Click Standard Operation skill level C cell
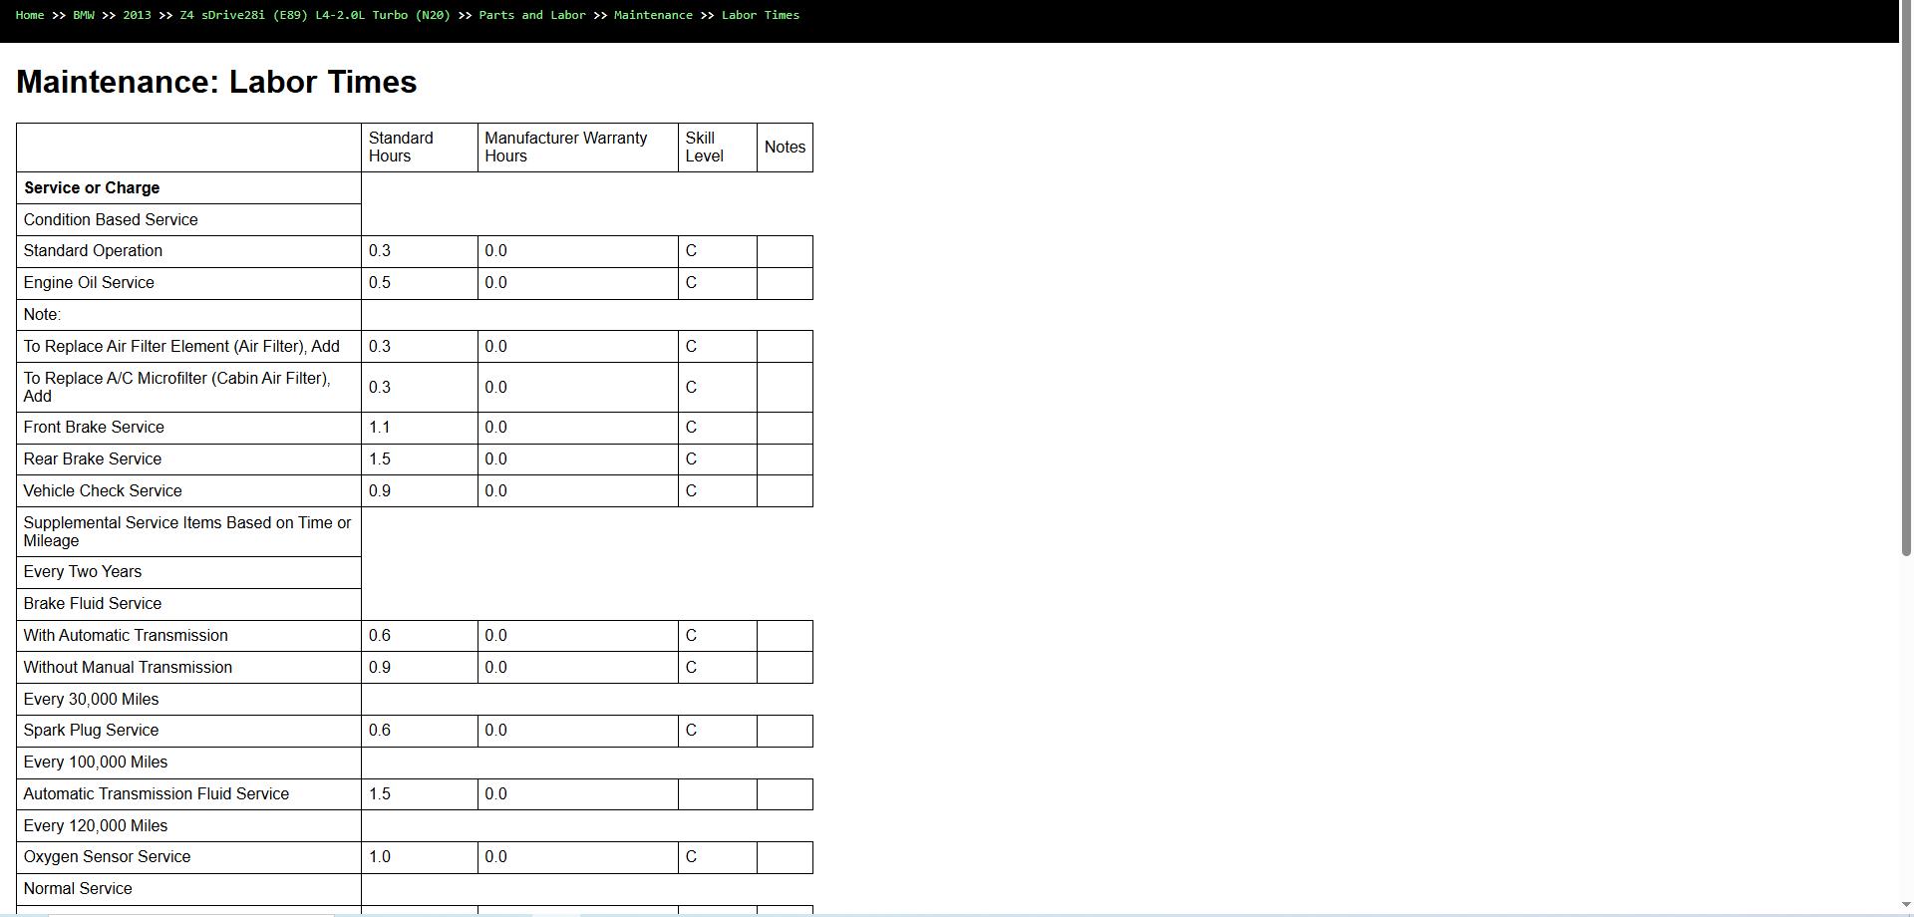The height and width of the screenshot is (917, 1914). pos(717,251)
